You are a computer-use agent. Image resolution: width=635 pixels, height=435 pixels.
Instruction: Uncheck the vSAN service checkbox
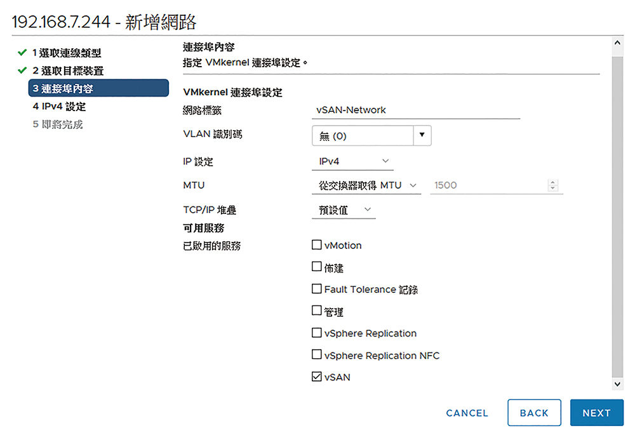pyautogui.click(x=317, y=377)
